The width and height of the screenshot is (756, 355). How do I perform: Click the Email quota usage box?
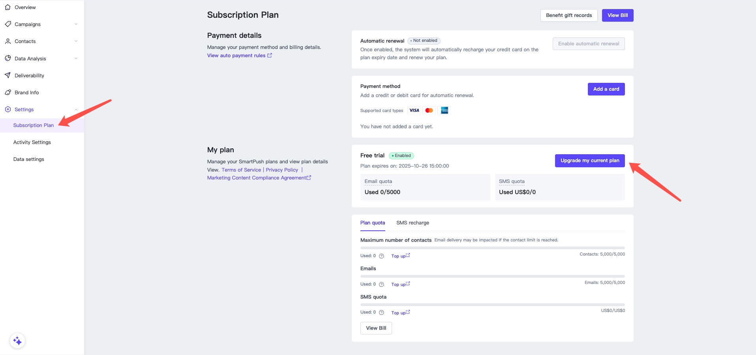click(425, 187)
